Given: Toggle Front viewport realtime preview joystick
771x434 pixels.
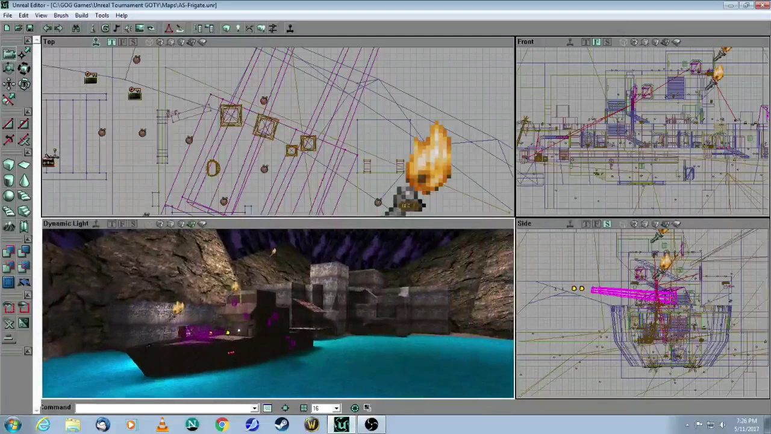Looking at the screenshot, I should click(x=570, y=42).
